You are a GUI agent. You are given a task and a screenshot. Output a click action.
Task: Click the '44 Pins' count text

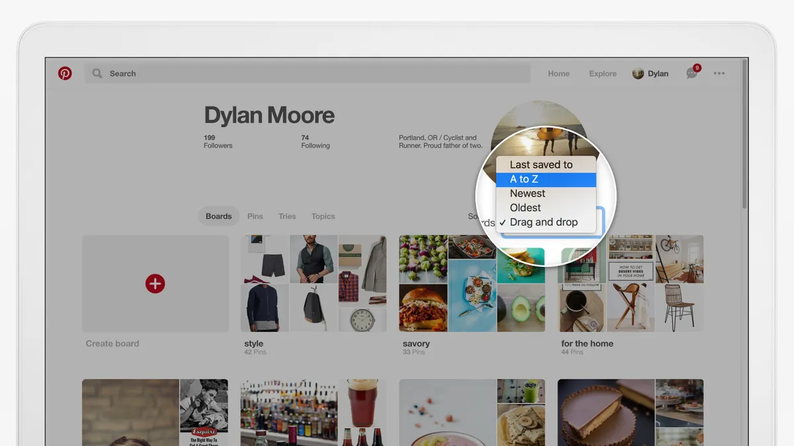[573, 352]
